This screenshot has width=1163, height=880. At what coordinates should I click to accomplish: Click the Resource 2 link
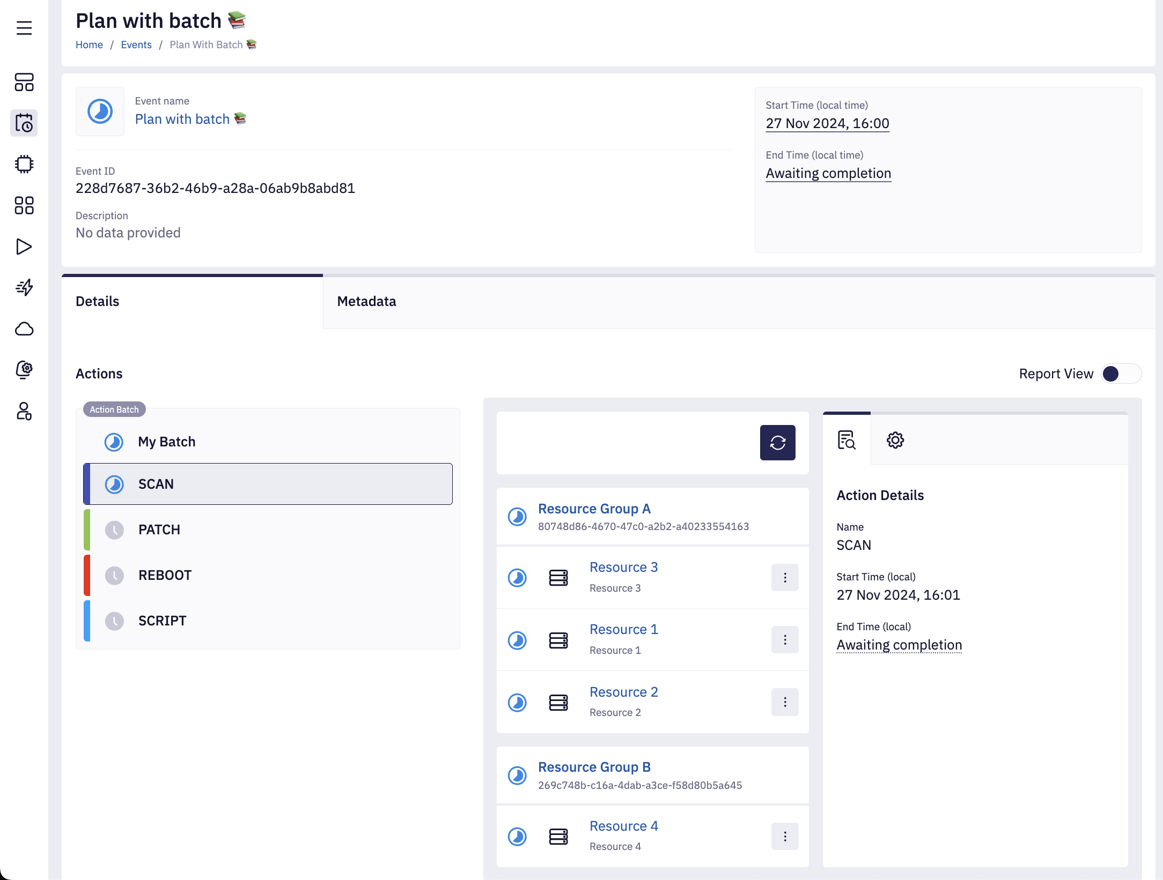(x=623, y=692)
